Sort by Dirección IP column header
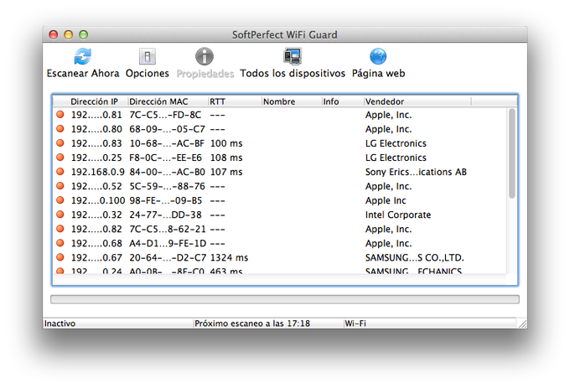 (94, 101)
